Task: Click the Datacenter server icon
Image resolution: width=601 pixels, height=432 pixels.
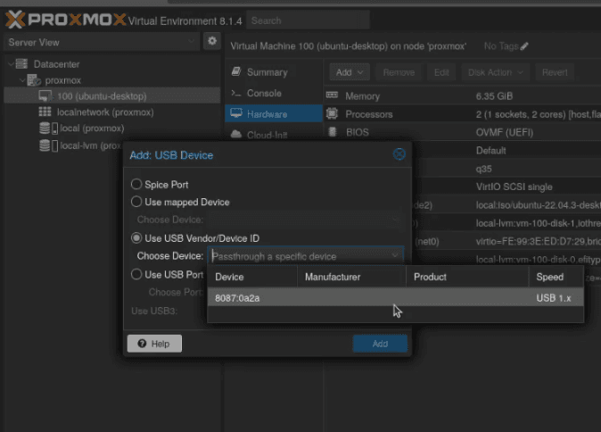Action: pos(22,63)
